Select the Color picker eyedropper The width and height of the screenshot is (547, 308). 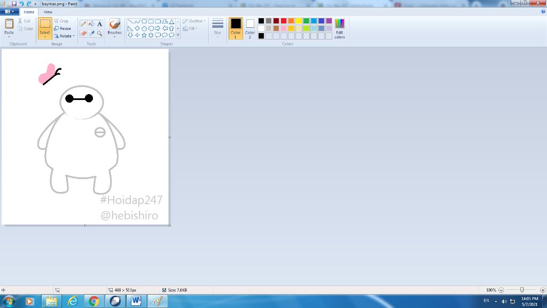(91, 33)
